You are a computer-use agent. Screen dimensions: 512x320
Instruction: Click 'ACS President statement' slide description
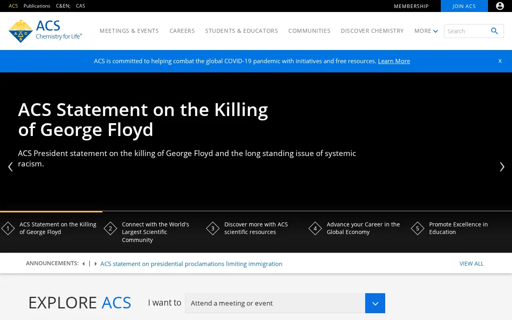[x=187, y=158]
